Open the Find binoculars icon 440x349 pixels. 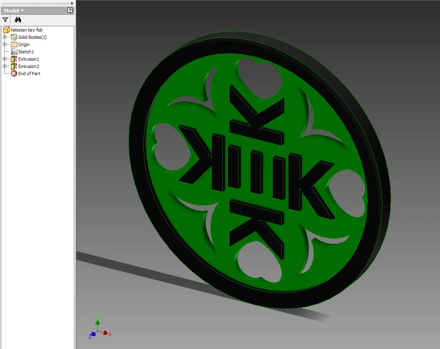point(18,20)
